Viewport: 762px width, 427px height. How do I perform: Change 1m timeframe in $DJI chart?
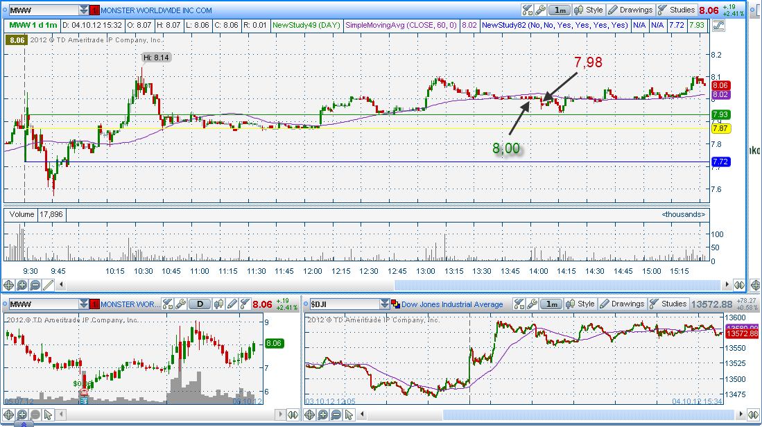coord(552,304)
